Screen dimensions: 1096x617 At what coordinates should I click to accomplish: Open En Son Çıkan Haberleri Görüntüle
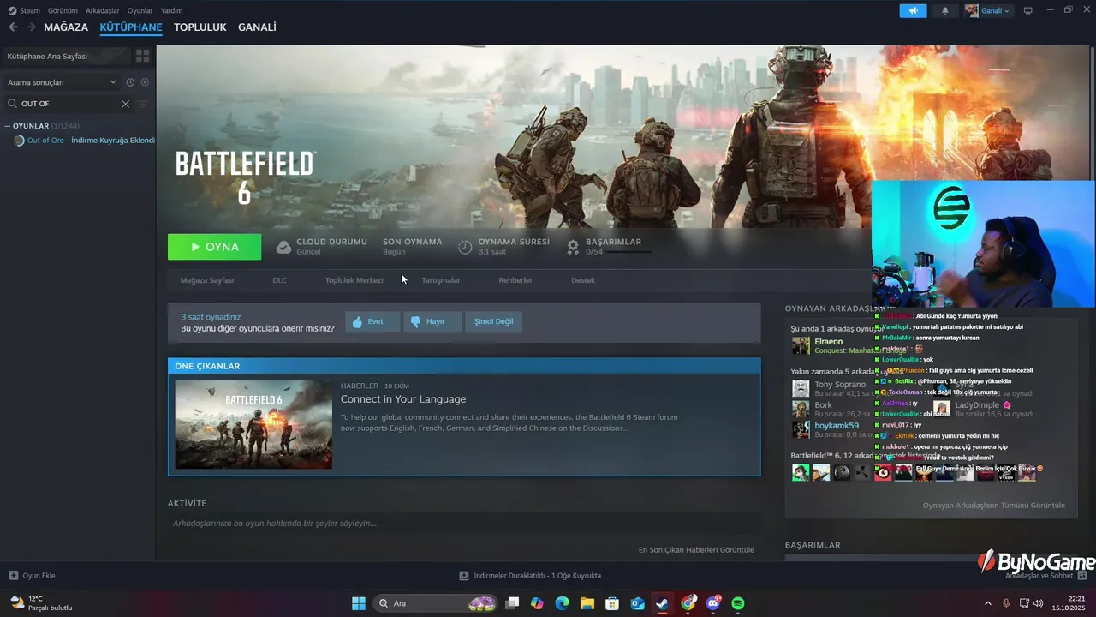696,550
